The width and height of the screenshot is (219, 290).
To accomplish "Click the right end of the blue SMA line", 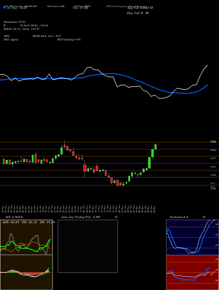I will (208, 85).
